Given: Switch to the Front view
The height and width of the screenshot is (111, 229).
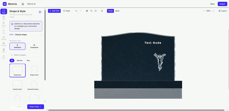Looking at the screenshot, I should [110, 11].
